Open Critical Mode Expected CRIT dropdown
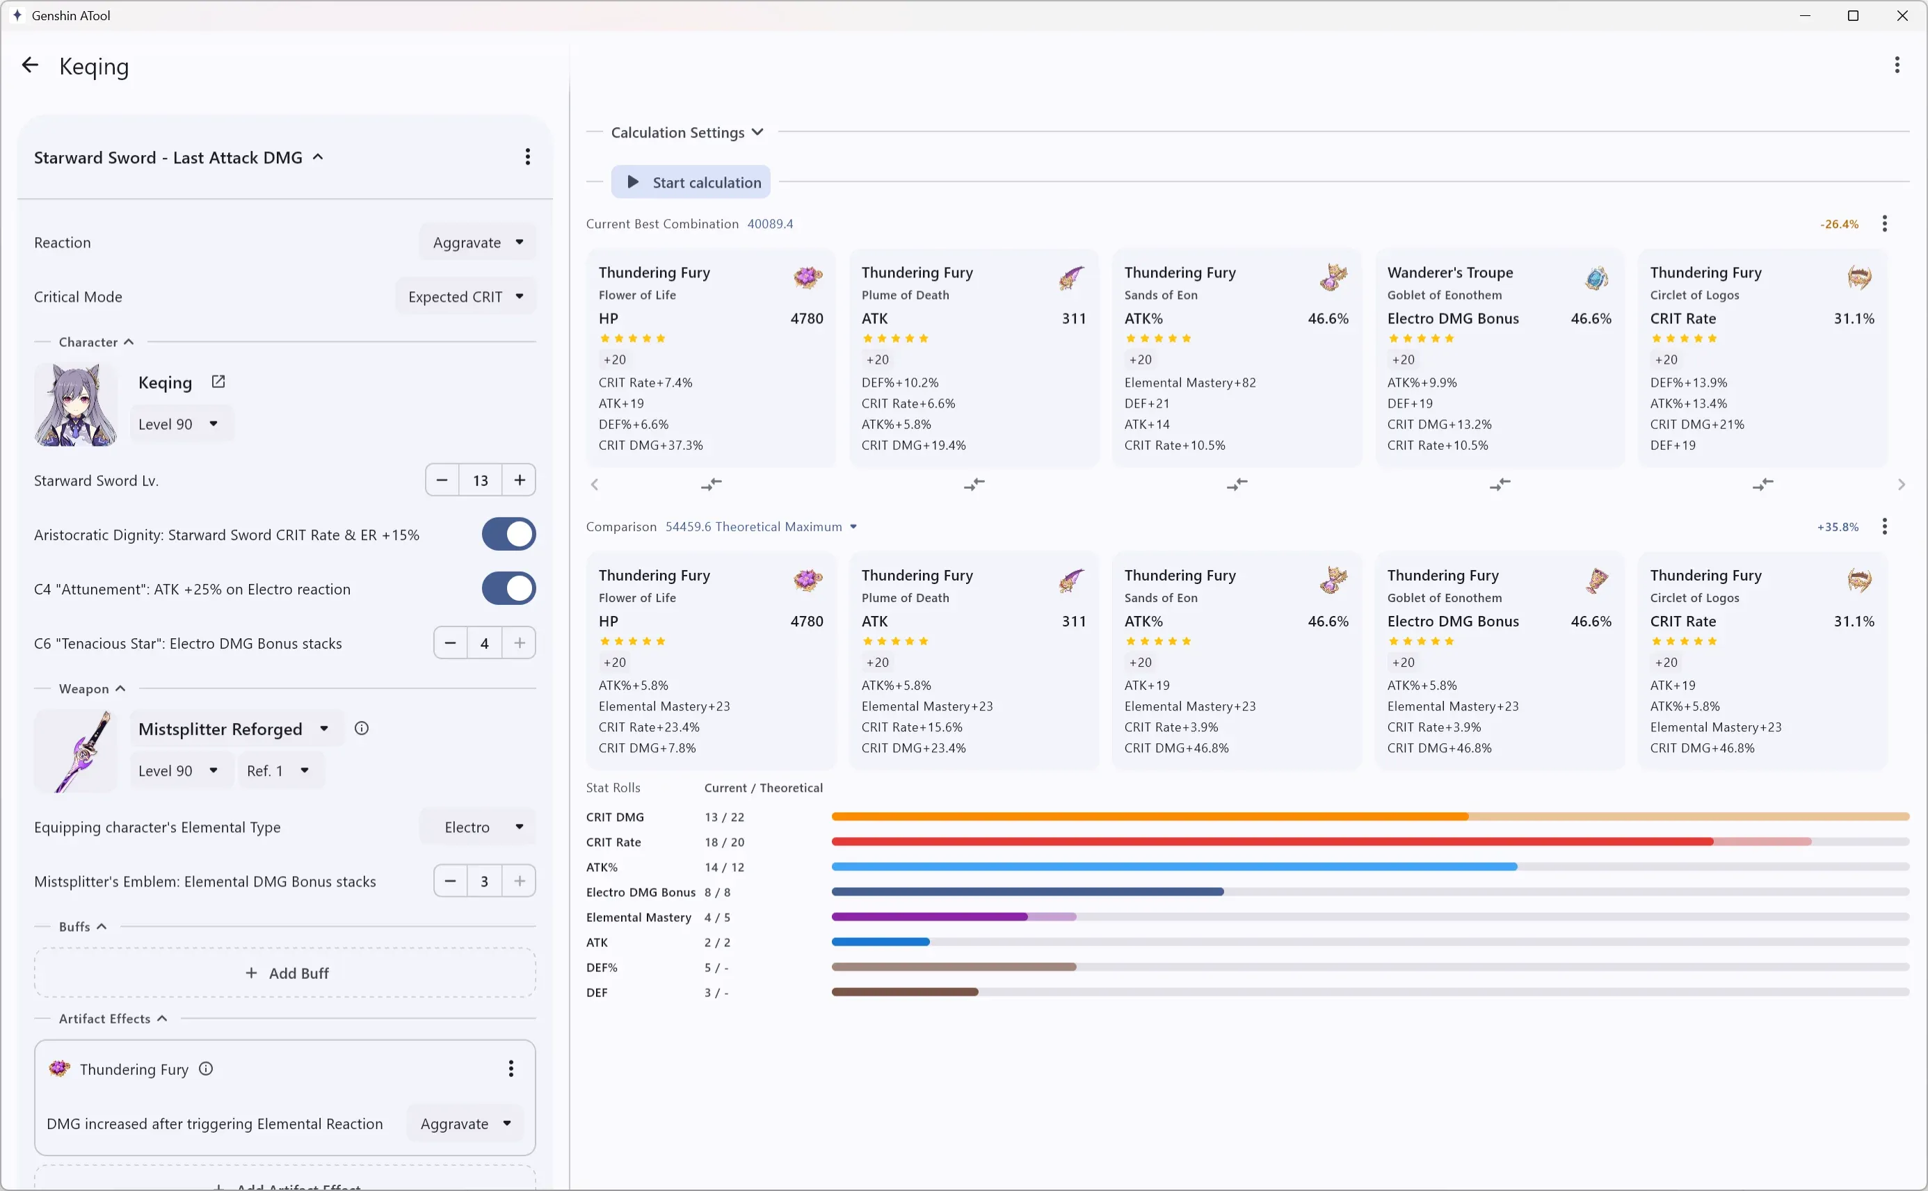This screenshot has width=1928, height=1191. click(x=465, y=297)
